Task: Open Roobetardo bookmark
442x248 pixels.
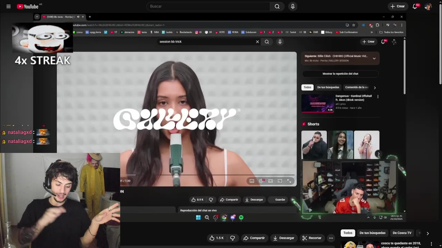Action: pos(184,32)
